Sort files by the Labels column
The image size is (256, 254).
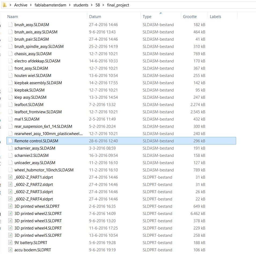[x=215, y=17]
